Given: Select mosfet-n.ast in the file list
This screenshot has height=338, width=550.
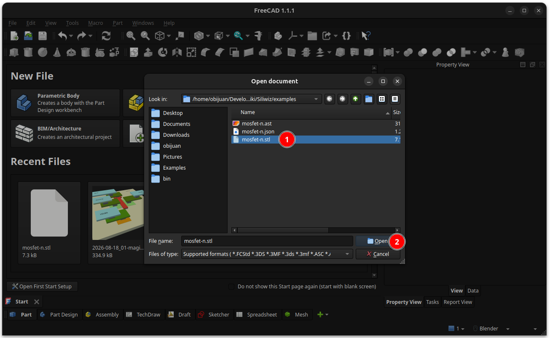Looking at the screenshot, I should click(x=257, y=124).
